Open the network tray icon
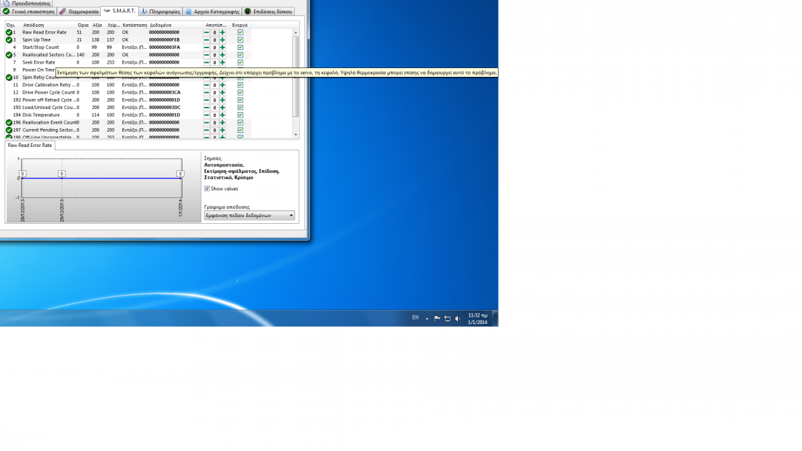The image size is (802, 451). 447,319
